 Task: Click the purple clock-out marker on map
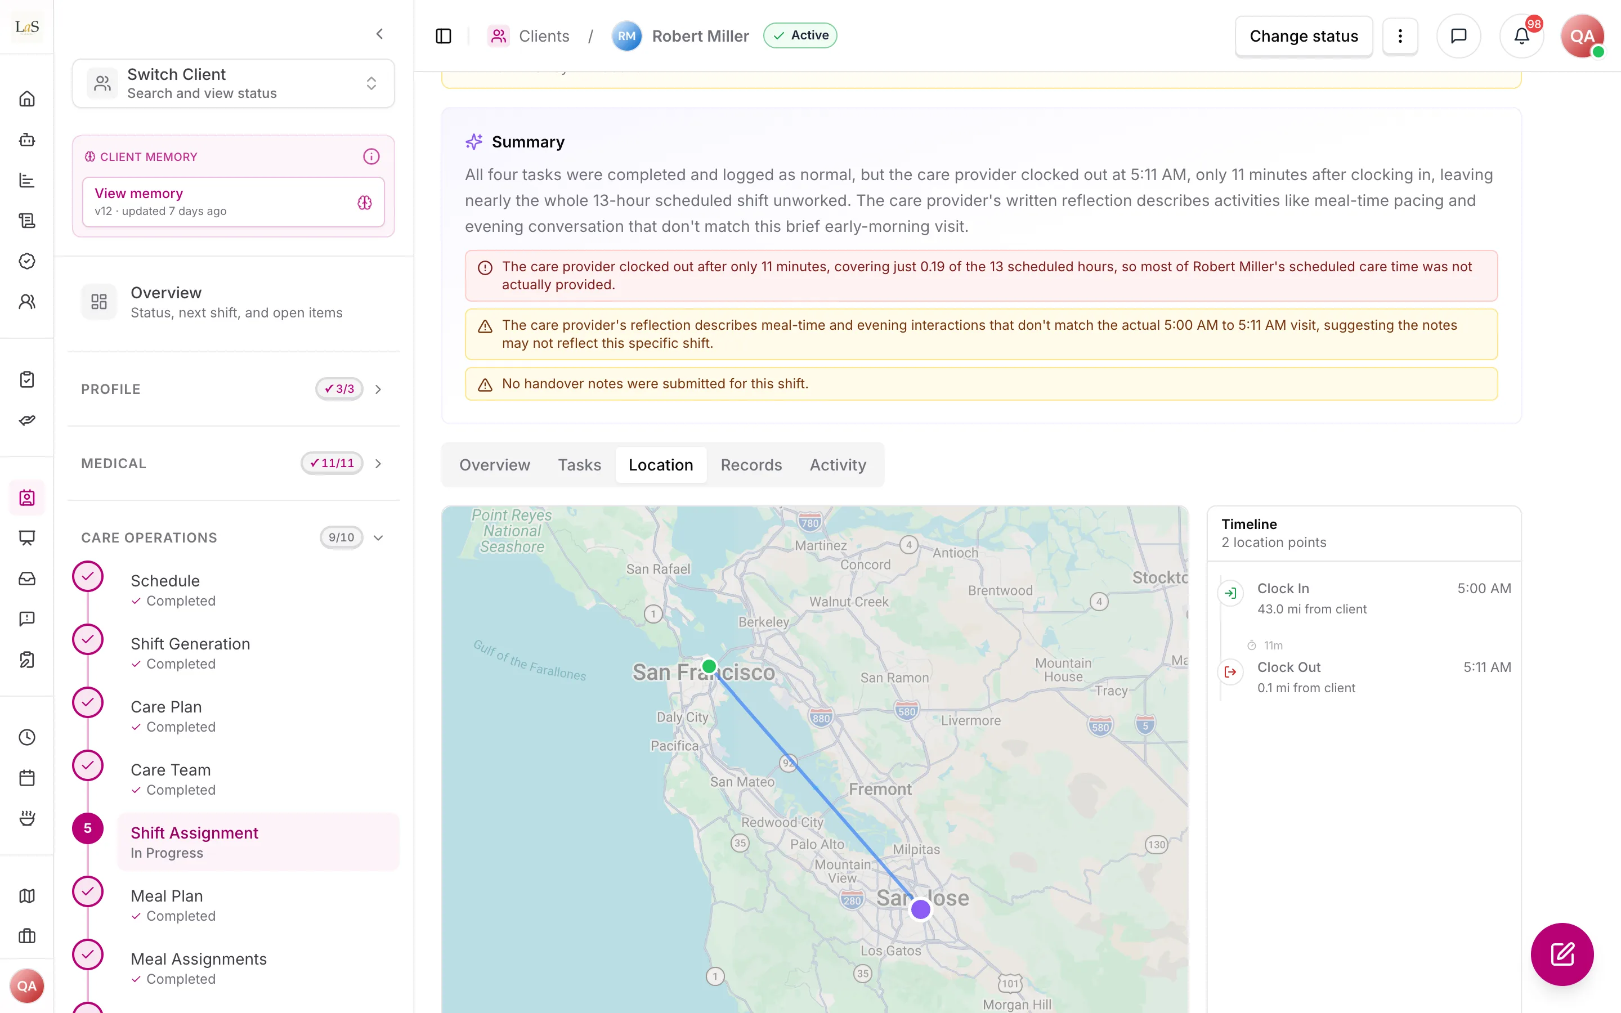click(921, 909)
